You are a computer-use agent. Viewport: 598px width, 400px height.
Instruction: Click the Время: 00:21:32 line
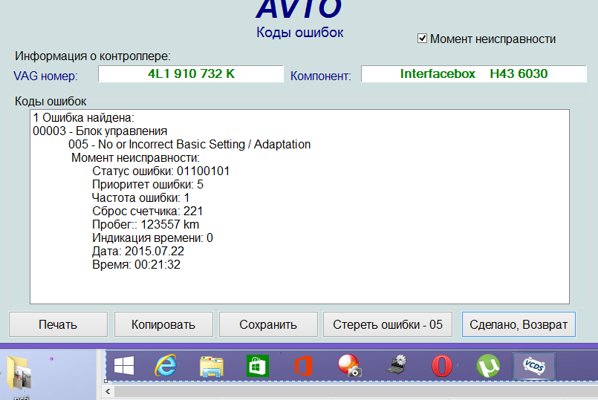(136, 264)
